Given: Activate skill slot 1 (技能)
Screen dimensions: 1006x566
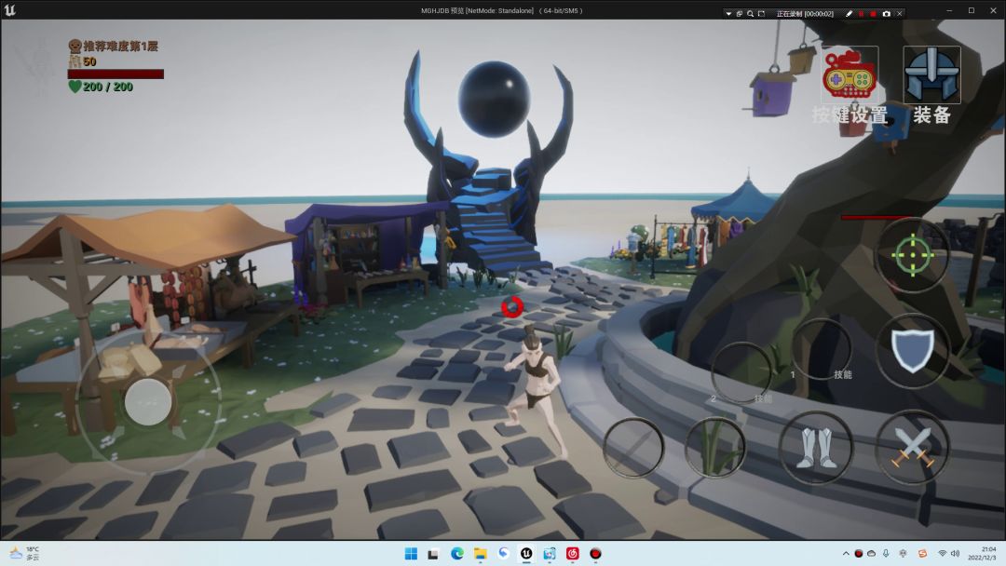Looking at the screenshot, I should click(x=822, y=350).
